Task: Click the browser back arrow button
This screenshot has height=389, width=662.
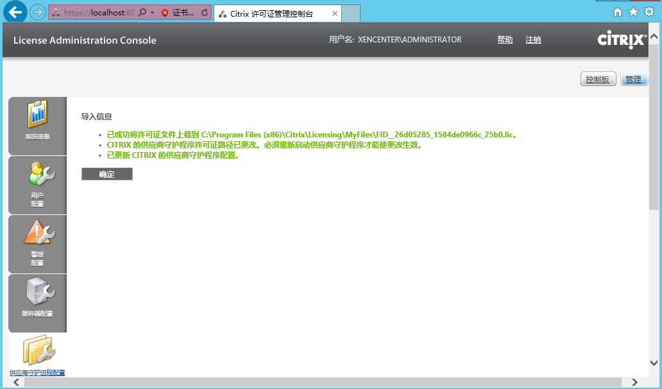Action: (15, 12)
